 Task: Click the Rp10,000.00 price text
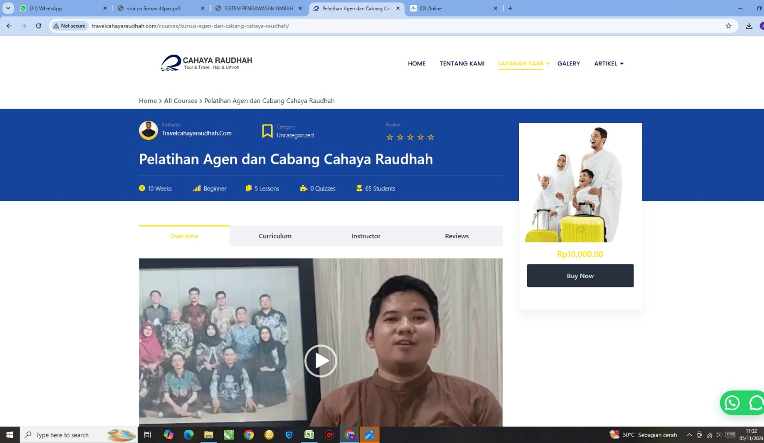tap(580, 254)
